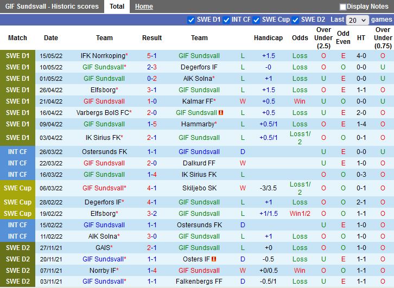The height and width of the screenshot is (288, 394).
Task: Open the Last 20 games dropdown
Action: point(357,20)
